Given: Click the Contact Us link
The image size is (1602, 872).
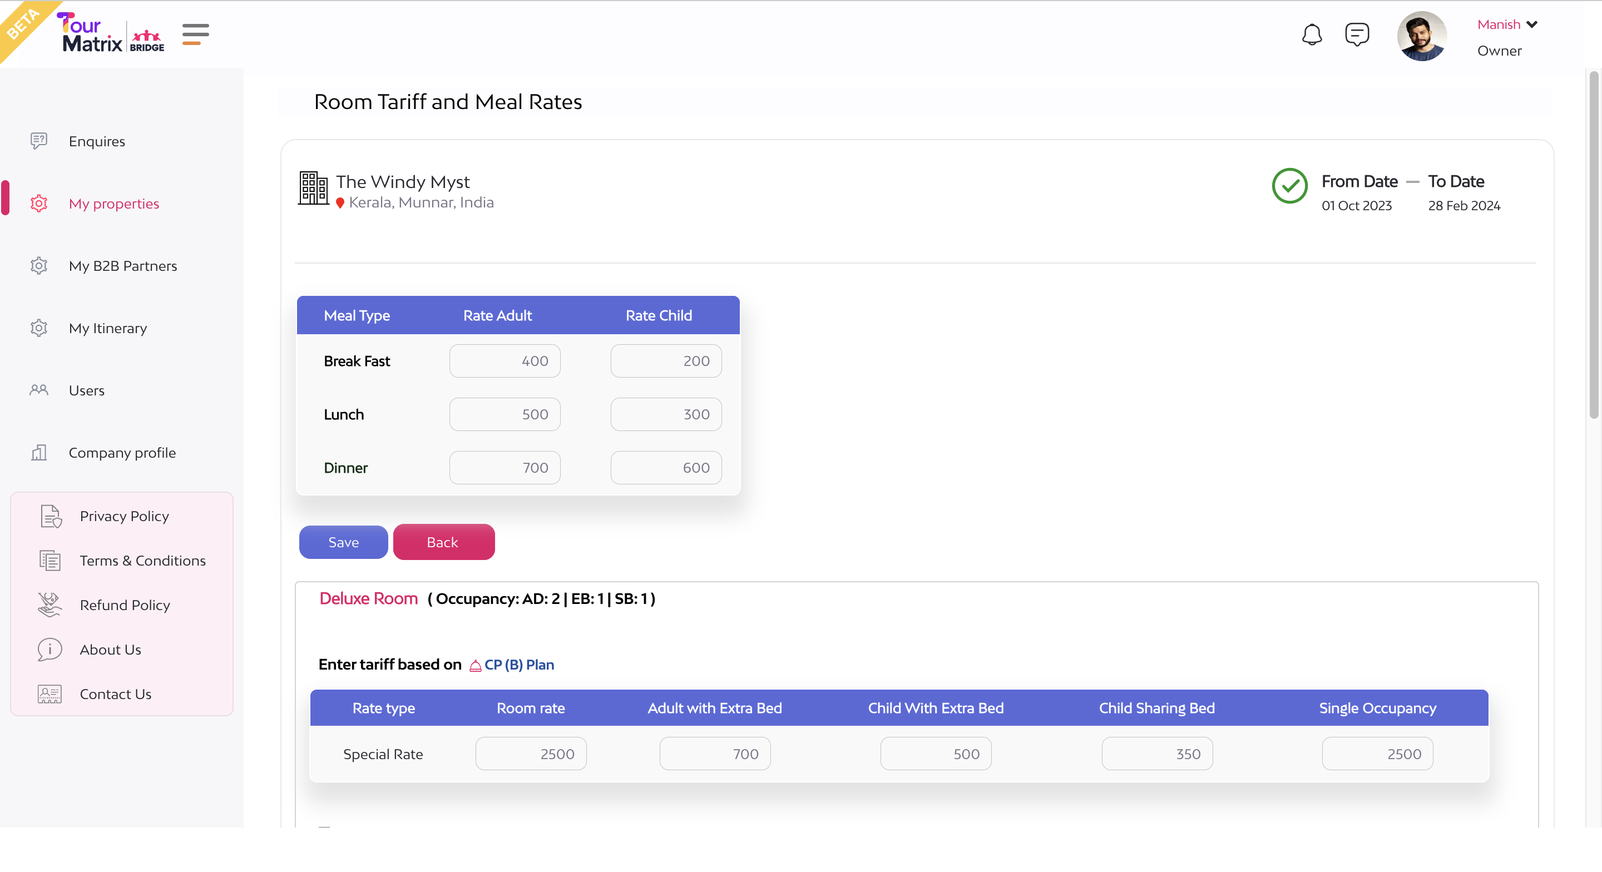Looking at the screenshot, I should coord(115,693).
